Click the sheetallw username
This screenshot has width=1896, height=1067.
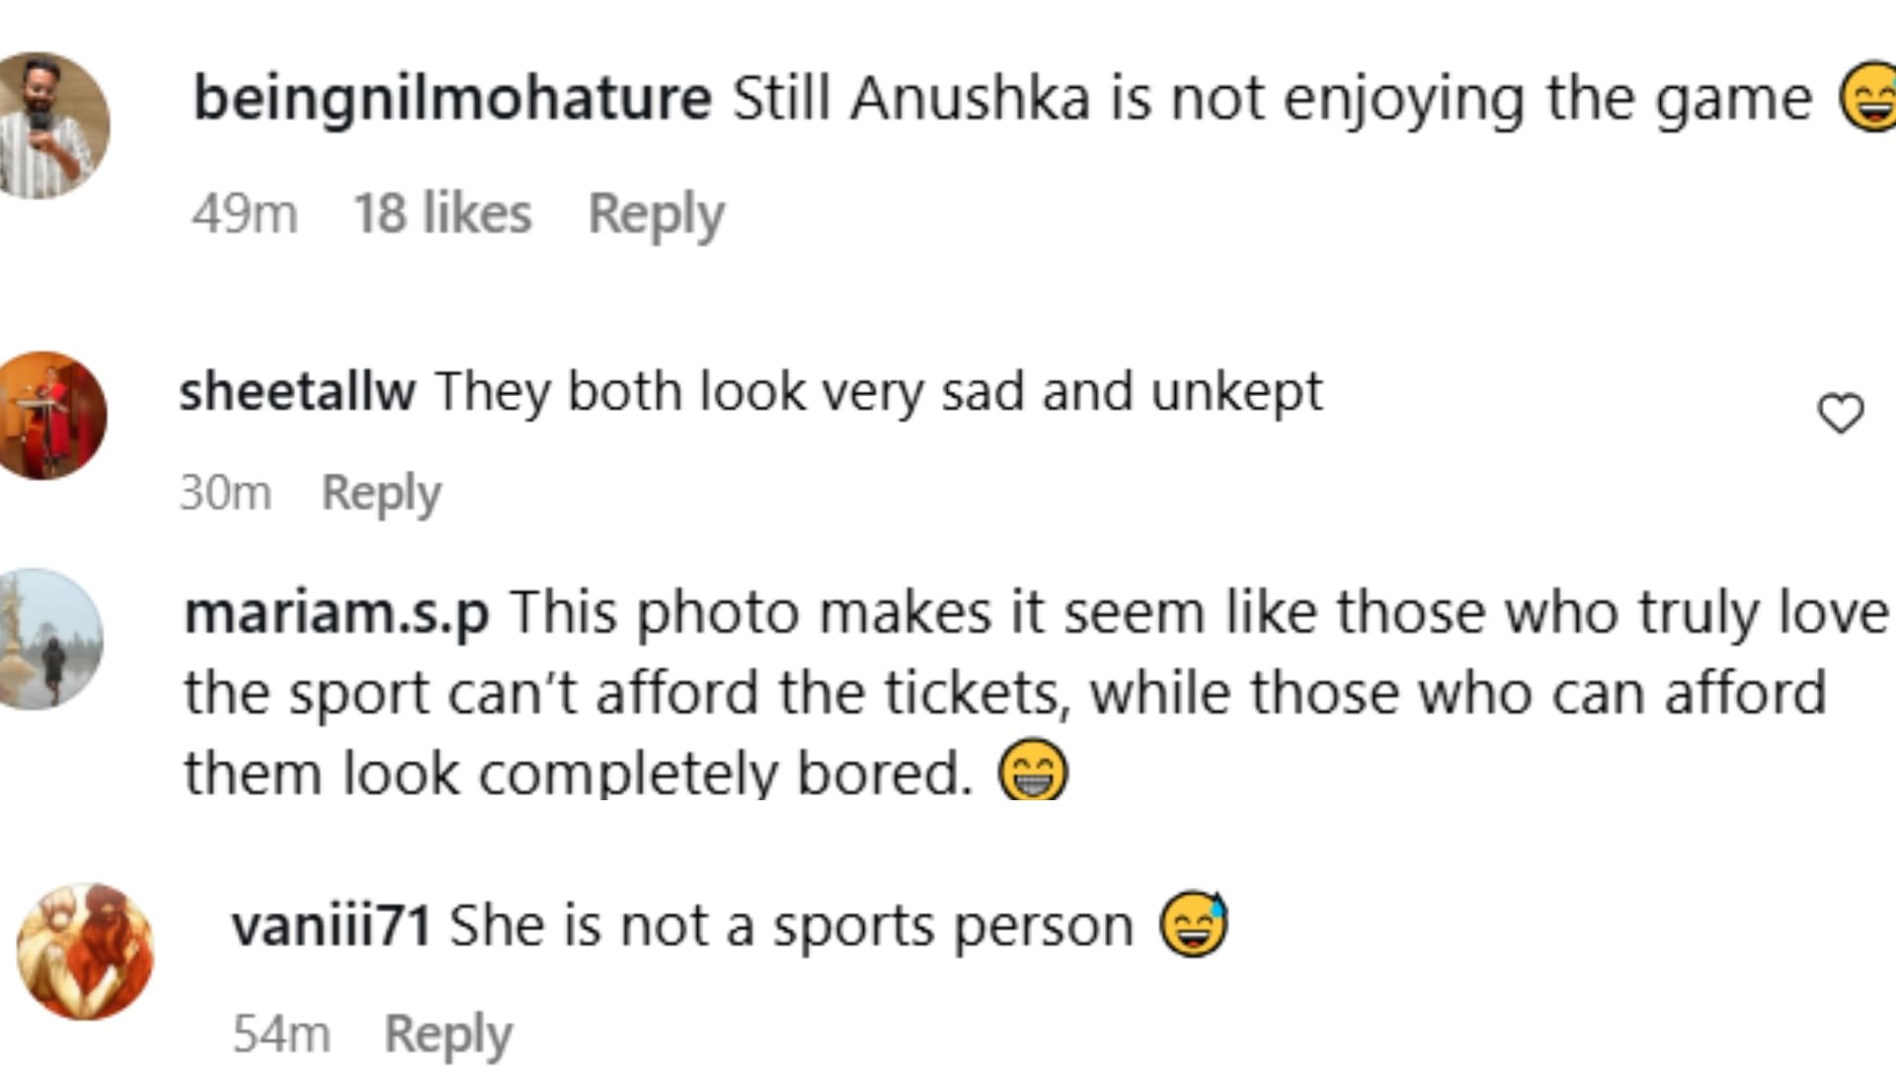tap(297, 391)
